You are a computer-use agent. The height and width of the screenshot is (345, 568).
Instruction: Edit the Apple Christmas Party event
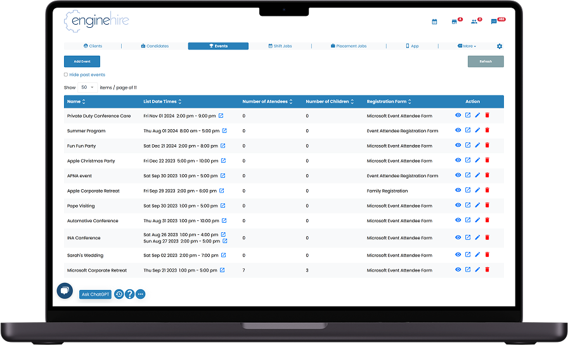(477, 160)
